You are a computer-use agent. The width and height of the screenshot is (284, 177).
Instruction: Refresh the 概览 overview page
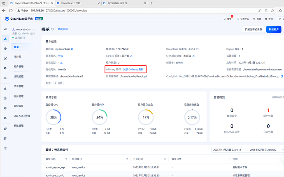pyautogui.click(x=53, y=29)
